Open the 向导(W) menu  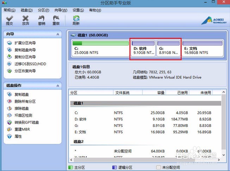[x=61, y=10]
